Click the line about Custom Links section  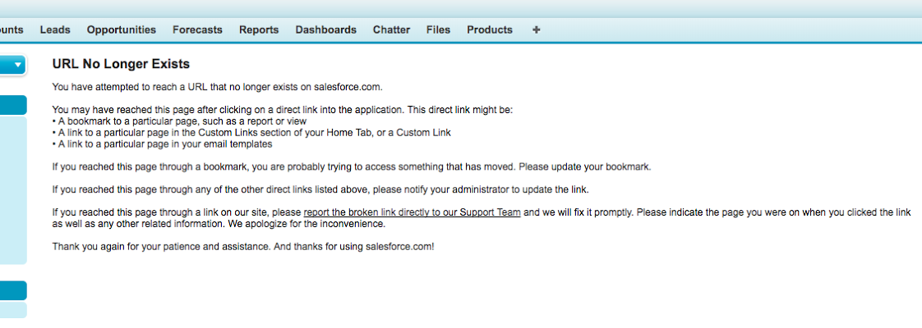[251, 133]
